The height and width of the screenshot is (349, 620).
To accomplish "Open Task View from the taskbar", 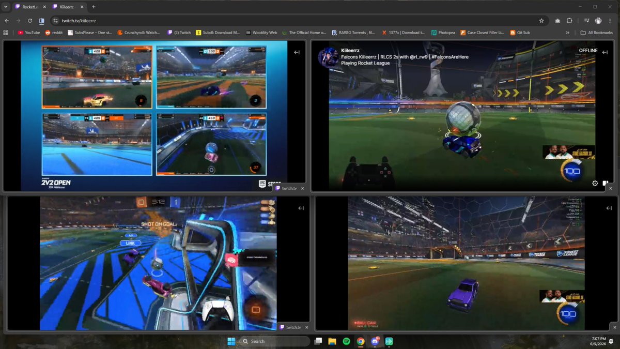I will coord(319,341).
